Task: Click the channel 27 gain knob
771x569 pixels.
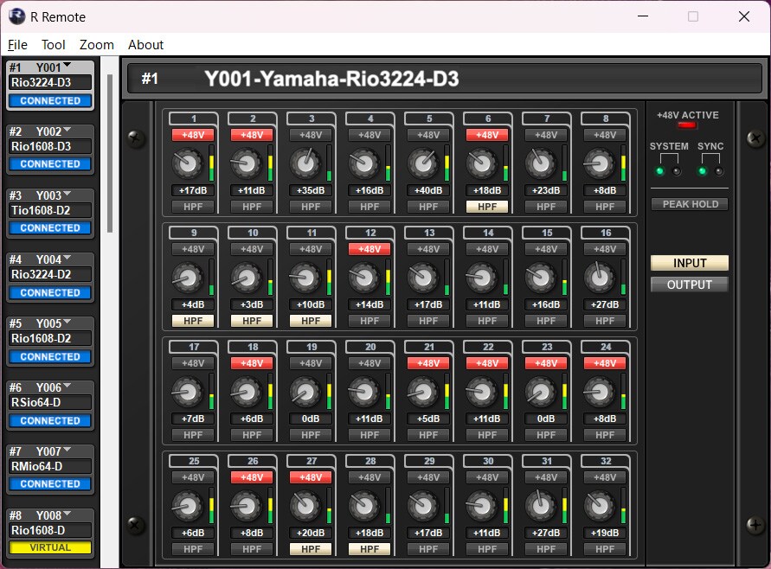Action: (304, 505)
